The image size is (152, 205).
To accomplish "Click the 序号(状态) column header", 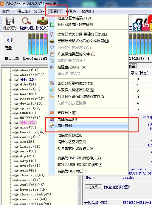I will pos(139,73).
